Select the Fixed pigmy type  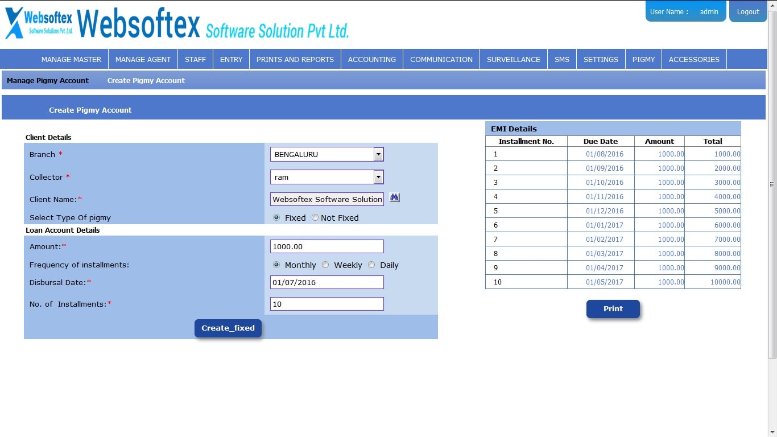pyautogui.click(x=276, y=217)
